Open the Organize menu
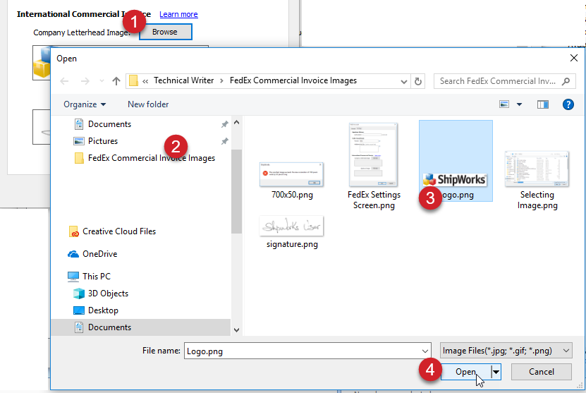This screenshot has width=586, height=393. 85,104
